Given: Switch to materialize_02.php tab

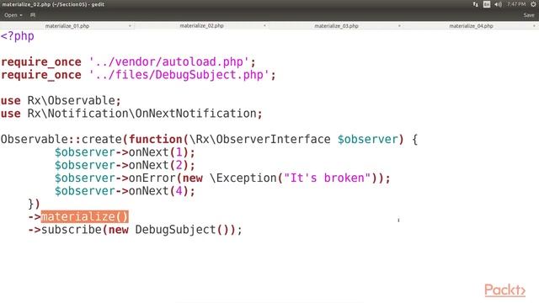Looking at the screenshot, I should 202,26.
